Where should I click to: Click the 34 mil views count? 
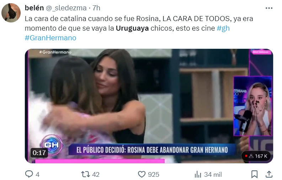[213, 174]
